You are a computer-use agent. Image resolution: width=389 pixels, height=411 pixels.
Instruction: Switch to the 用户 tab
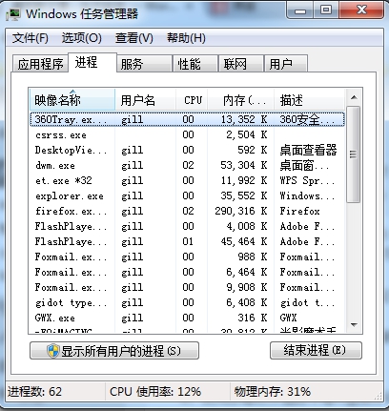tap(286, 64)
